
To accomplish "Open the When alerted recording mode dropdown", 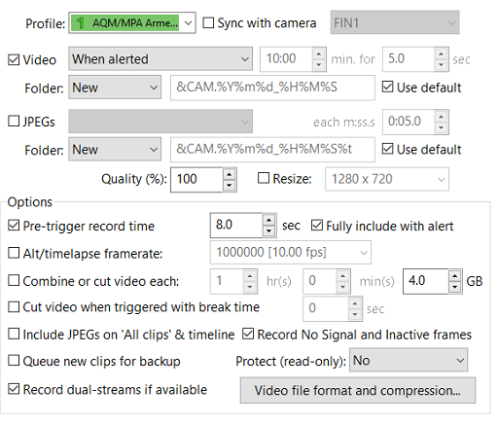I will click(160, 59).
